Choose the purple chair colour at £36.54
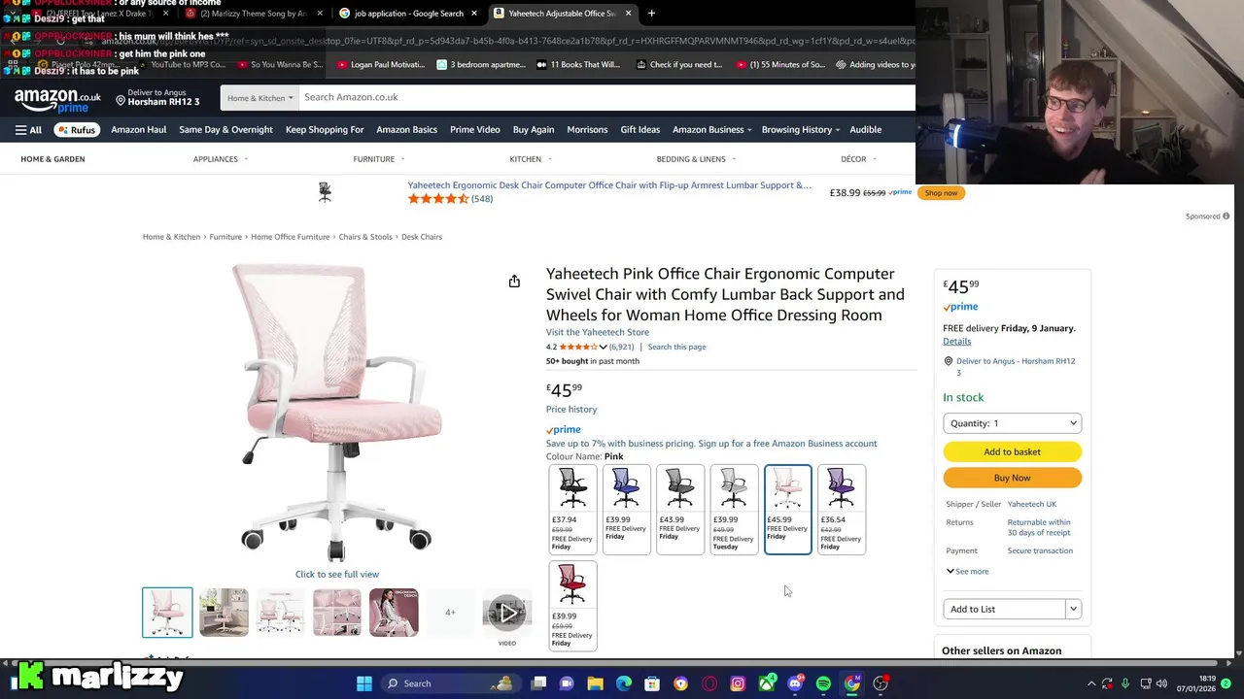1244x699 pixels. pyautogui.click(x=842, y=510)
